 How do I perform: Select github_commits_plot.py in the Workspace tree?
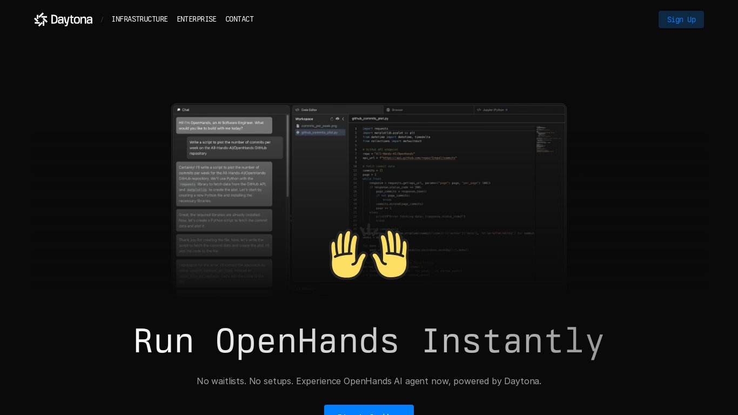coord(320,132)
